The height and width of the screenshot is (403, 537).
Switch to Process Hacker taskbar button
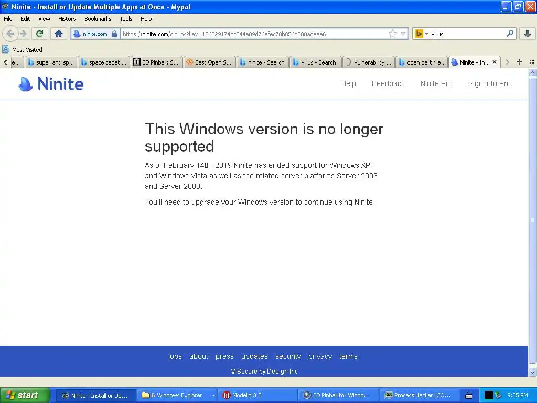tap(418, 396)
